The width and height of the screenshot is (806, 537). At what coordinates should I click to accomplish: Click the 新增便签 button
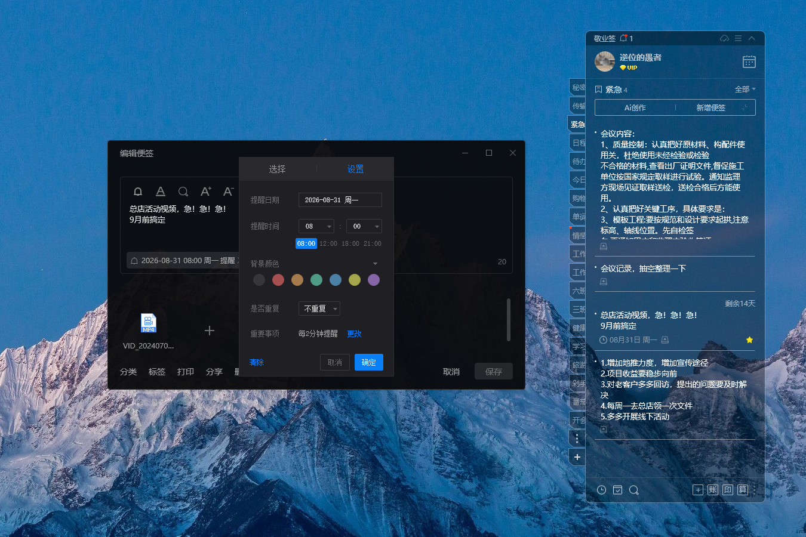[710, 107]
